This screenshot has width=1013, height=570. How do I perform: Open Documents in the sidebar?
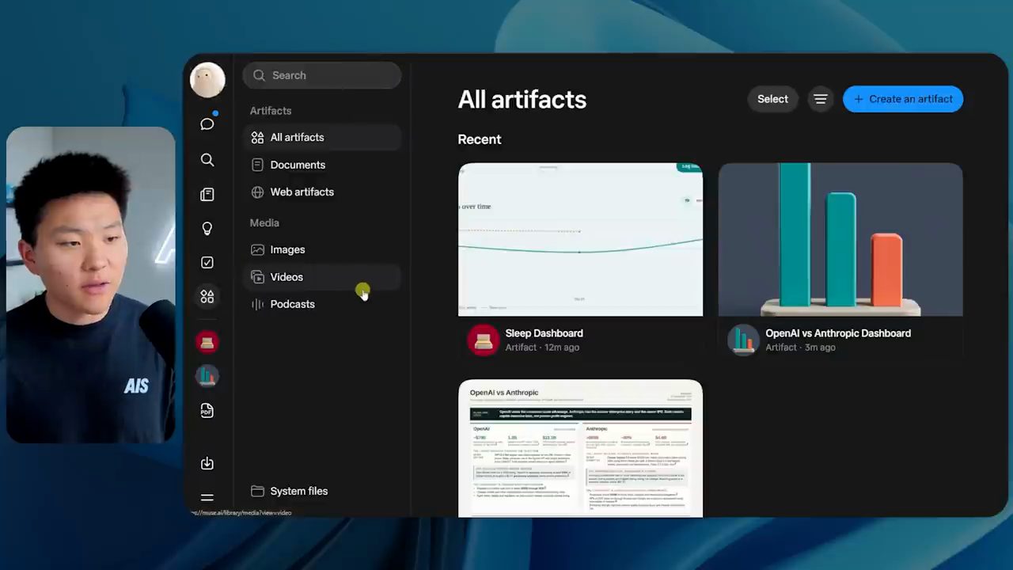(x=322, y=165)
